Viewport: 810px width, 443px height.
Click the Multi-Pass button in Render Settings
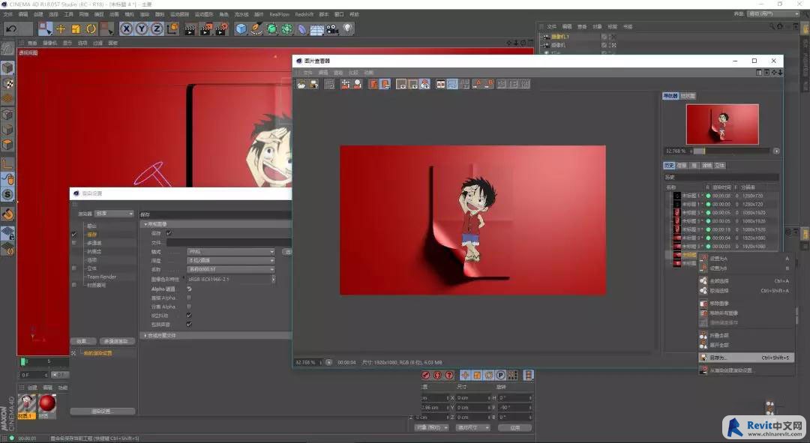pos(116,341)
